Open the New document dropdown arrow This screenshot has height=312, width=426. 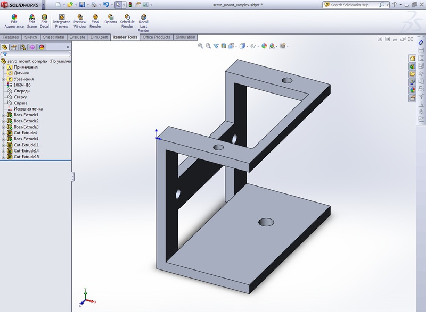(x=64, y=5)
